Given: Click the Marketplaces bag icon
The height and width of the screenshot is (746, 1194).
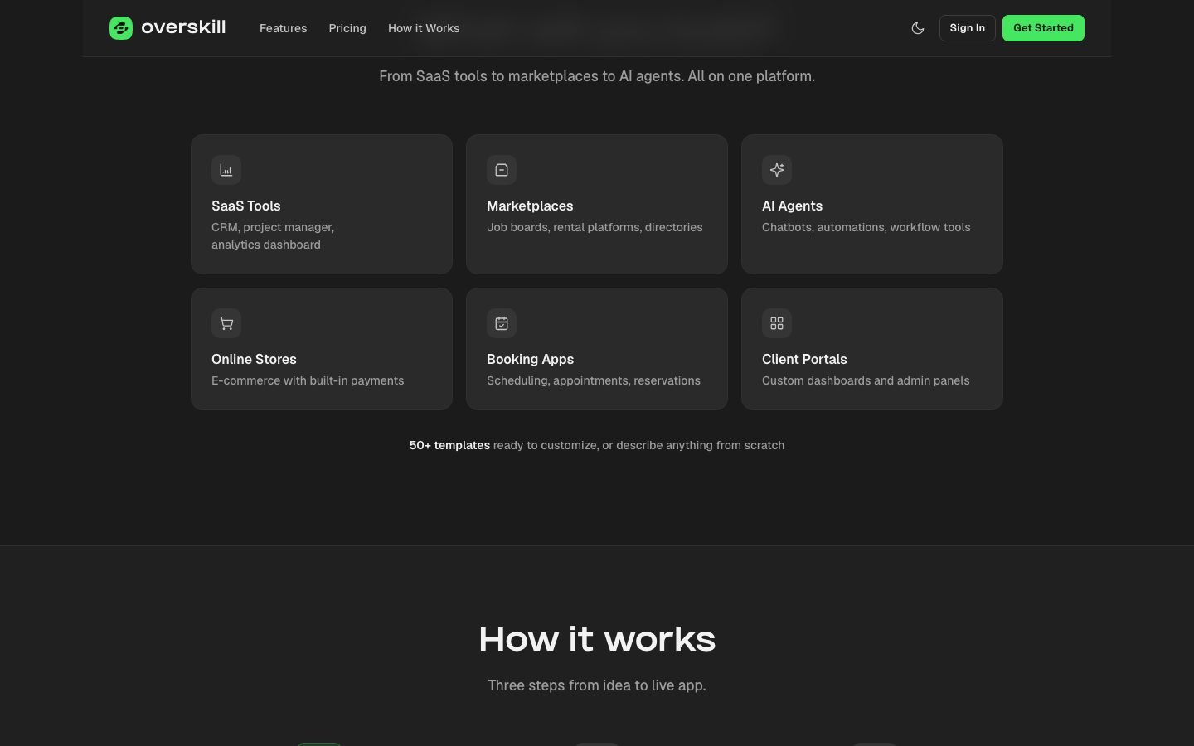Looking at the screenshot, I should [502, 170].
